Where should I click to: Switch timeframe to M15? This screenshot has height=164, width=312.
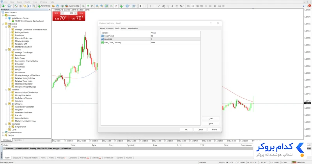(x=197, y=6)
